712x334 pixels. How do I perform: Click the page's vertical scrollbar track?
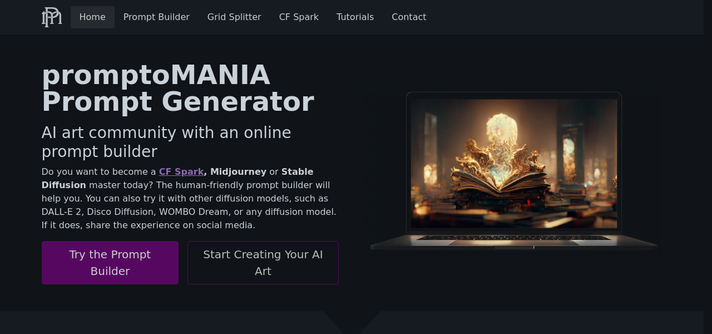click(708, 167)
